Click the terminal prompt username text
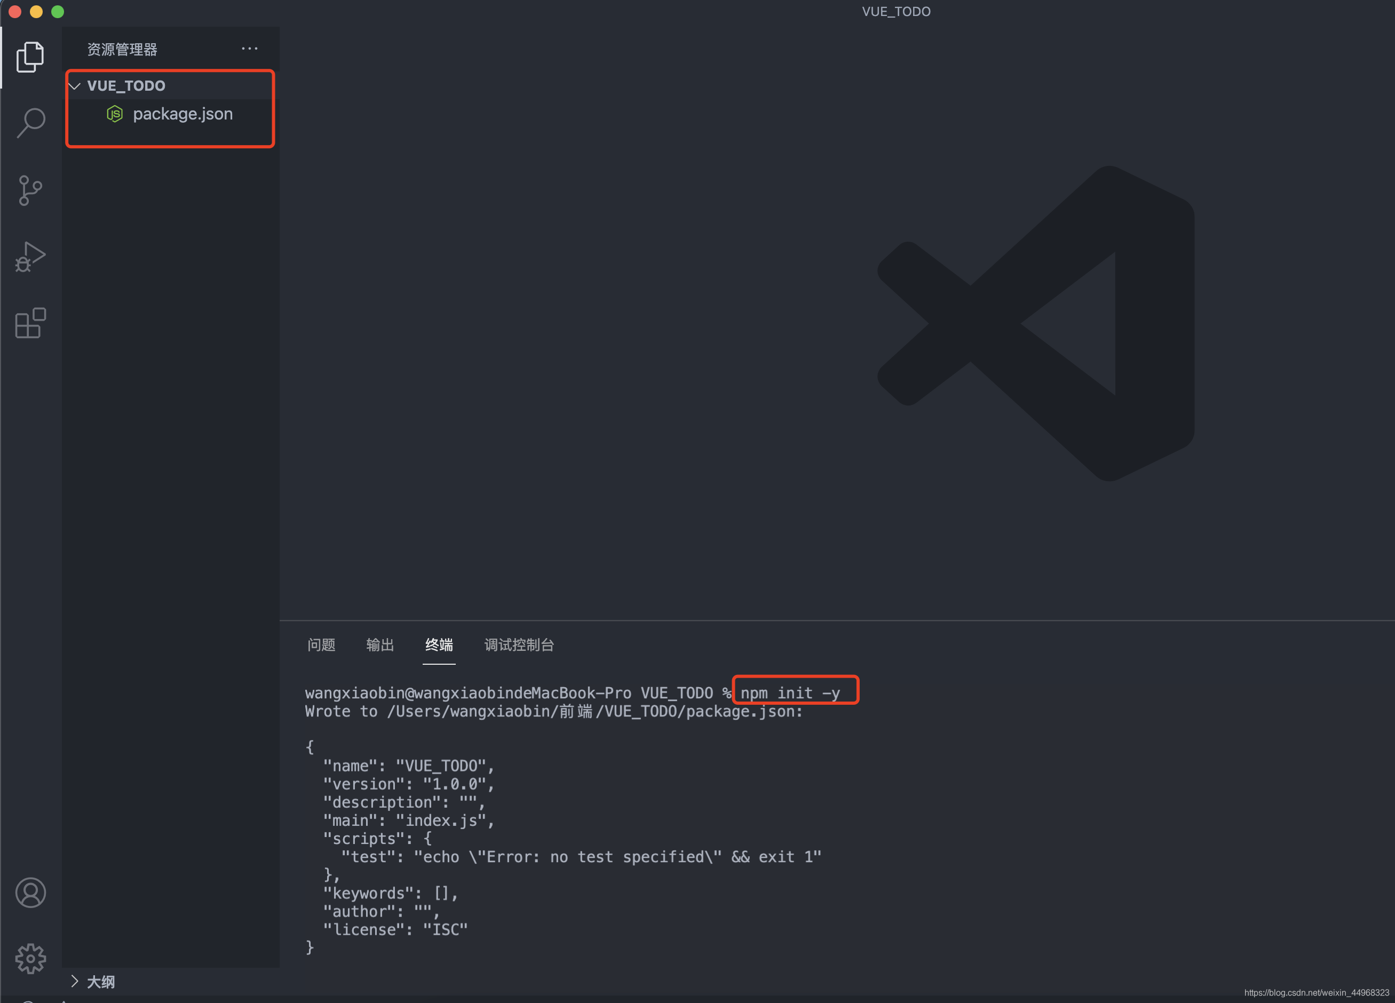1395x1003 pixels. 354,693
